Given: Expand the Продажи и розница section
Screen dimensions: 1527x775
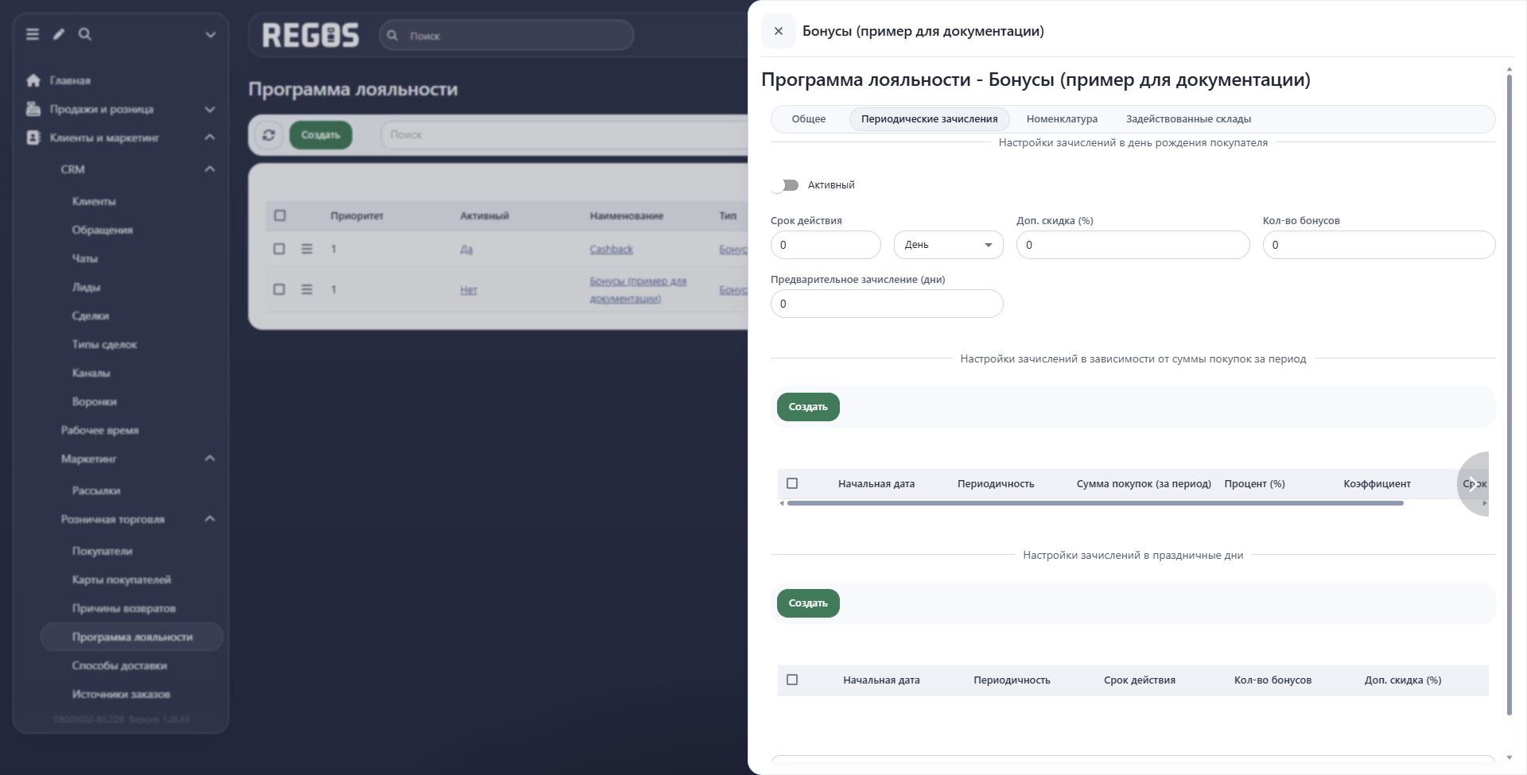Looking at the screenshot, I should tap(210, 109).
